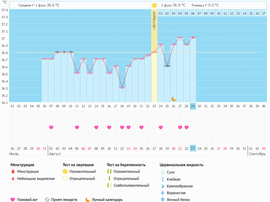Click the Лунный календарь moon legend icon
This screenshot has height=202, width=270.
pyautogui.click(x=88, y=200)
